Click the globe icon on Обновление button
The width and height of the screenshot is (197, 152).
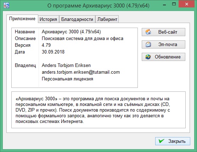[x=148, y=57]
